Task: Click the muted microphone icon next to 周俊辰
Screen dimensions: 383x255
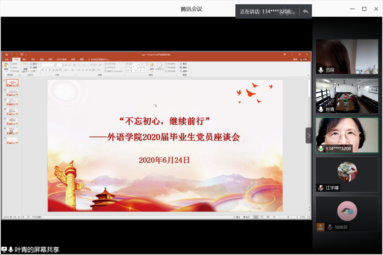Action: point(330,227)
